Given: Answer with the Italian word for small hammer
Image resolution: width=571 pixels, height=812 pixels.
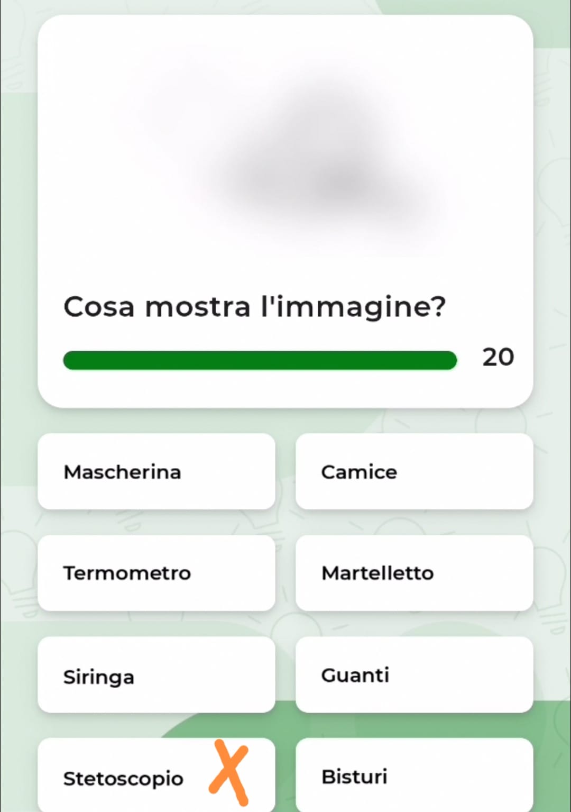Looking at the screenshot, I should click(414, 573).
